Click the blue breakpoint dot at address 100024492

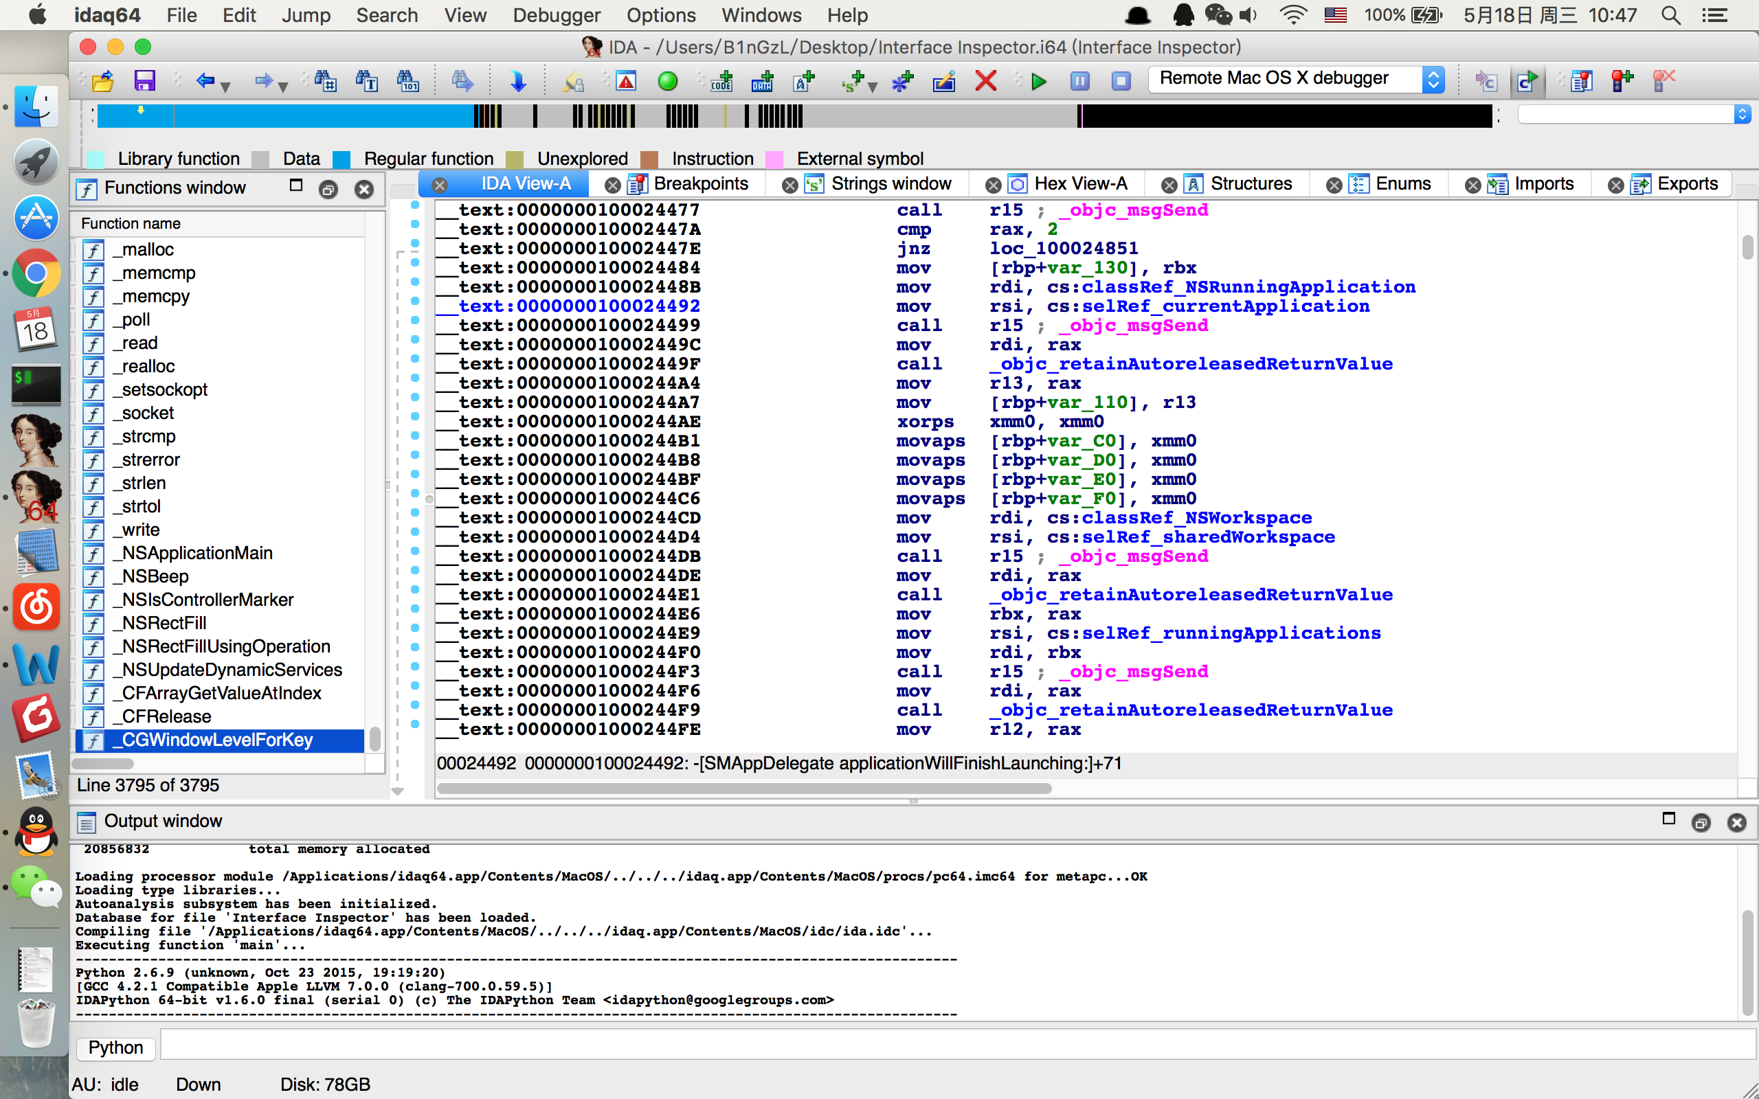[x=415, y=302]
